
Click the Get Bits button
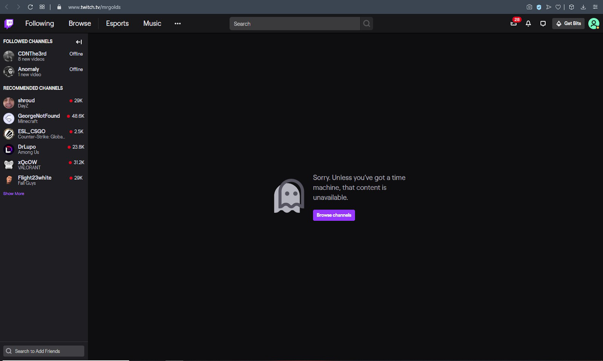click(x=568, y=23)
